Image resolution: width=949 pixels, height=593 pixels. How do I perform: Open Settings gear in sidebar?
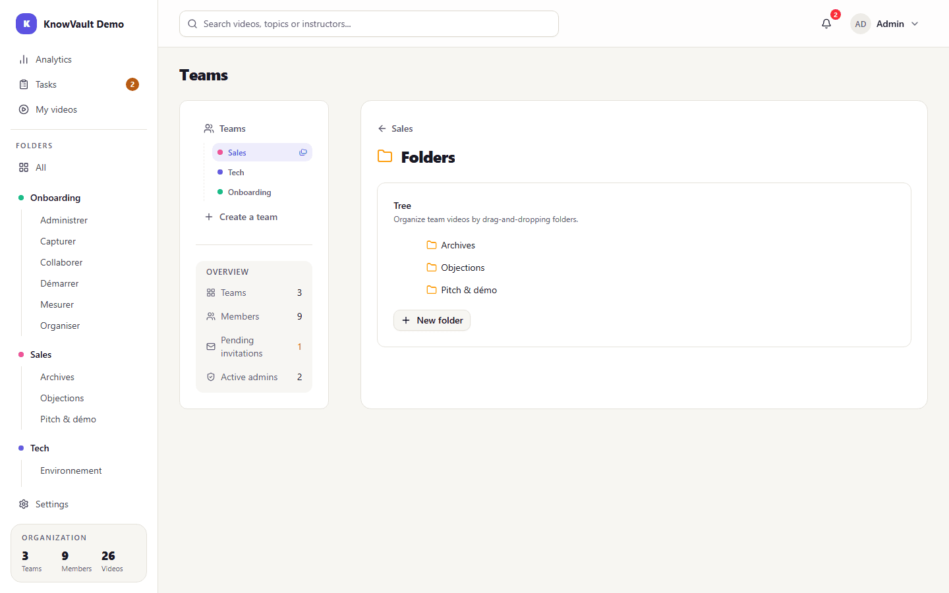(79, 504)
